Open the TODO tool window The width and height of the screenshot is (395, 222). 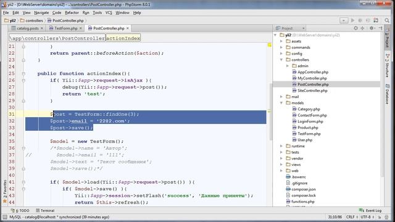pyautogui.click(x=20, y=210)
